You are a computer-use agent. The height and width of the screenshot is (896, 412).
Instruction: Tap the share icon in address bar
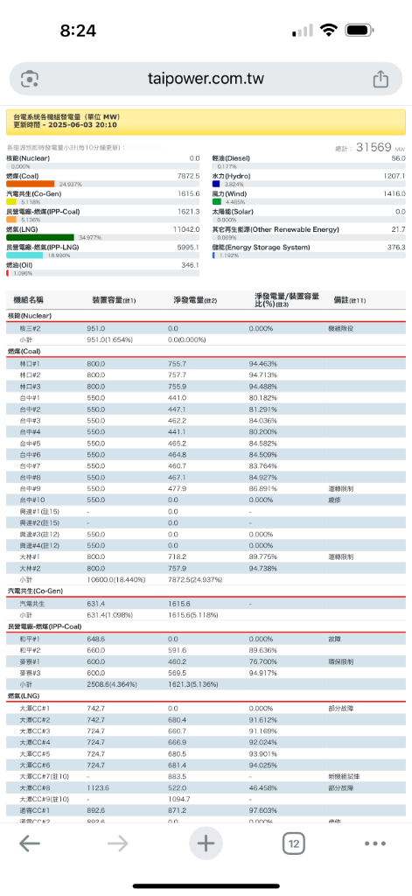381,79
